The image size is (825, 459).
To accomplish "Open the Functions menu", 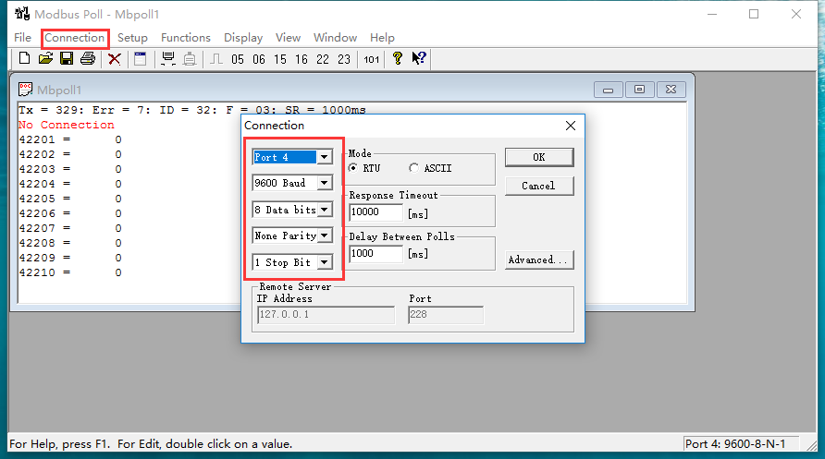I will [x=186, y=38].
